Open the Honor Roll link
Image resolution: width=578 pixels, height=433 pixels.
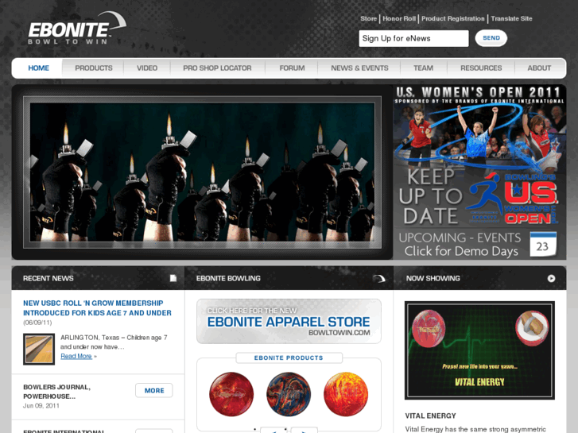click(399, 18)
